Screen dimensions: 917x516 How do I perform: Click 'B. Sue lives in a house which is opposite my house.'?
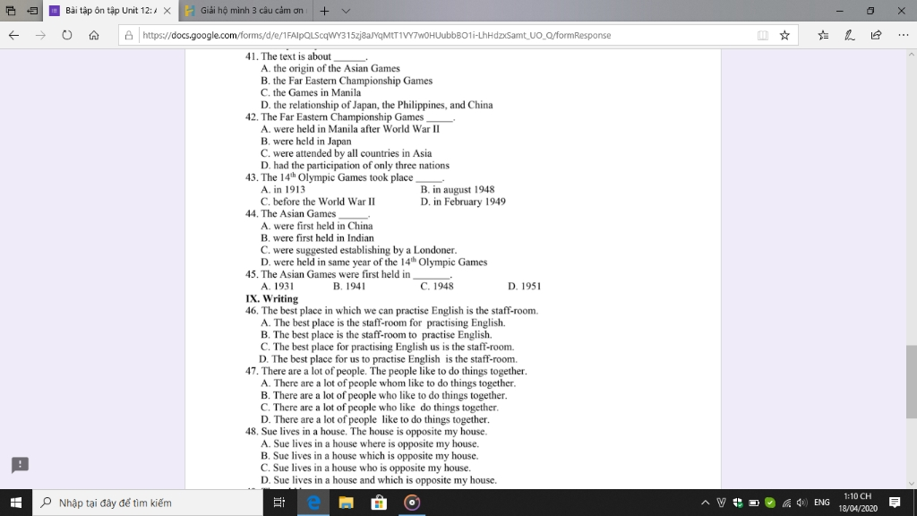point(370,456)
